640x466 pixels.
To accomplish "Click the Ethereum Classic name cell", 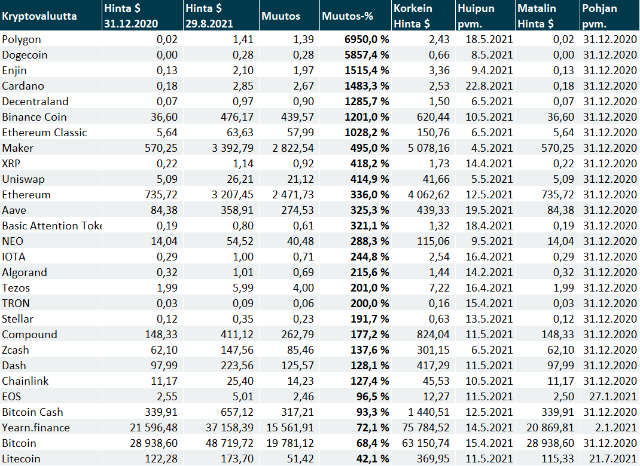I will click(x=44, y=133).
